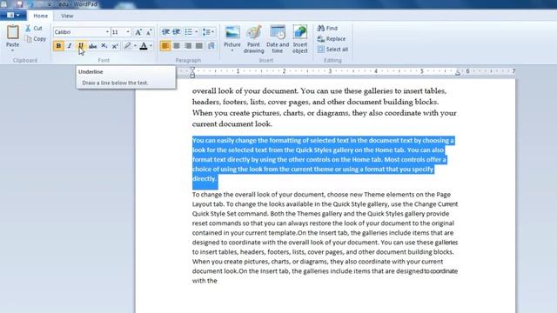This screenshot has height=313, width=557.
Task: Toggle Superscript formatting
Action: tap(115, 46)
